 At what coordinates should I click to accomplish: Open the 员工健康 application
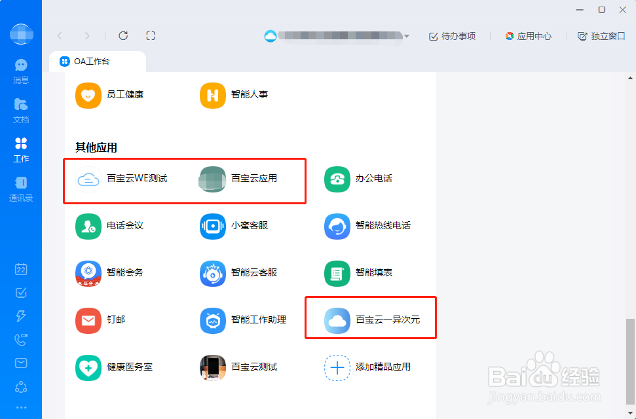115,95
